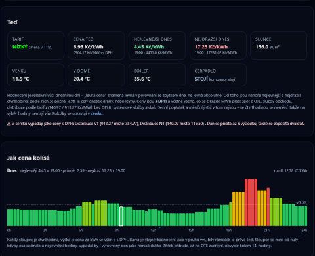
Task: Click the ČERPADLO status STOJÍ
Action: tap(201, 79)
